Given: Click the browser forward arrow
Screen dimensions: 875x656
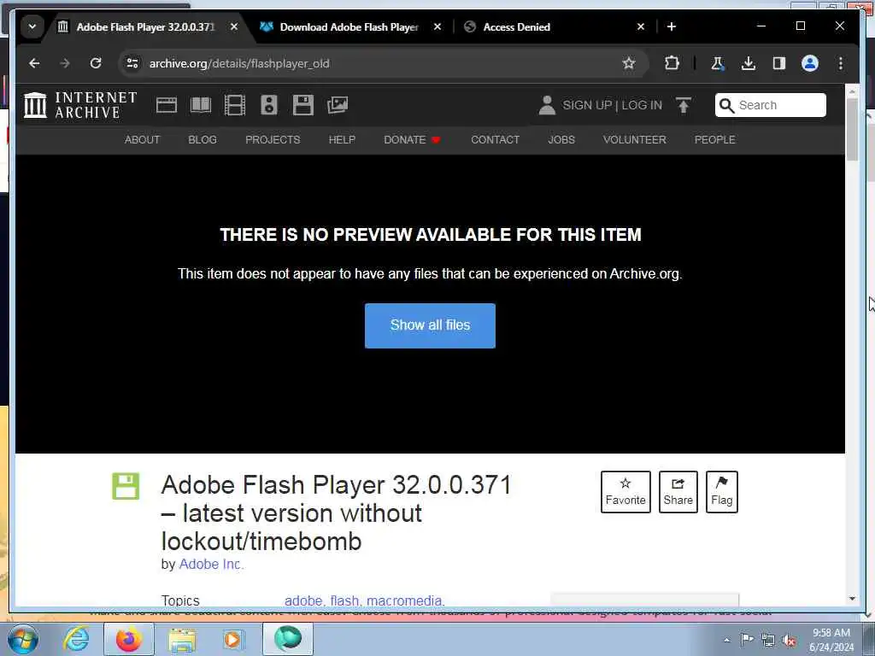Looking at the screenshot, I should (65, 63).
